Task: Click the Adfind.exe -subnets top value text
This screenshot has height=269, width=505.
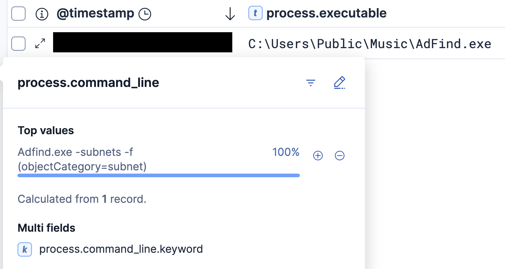Action: pos(82,159)
